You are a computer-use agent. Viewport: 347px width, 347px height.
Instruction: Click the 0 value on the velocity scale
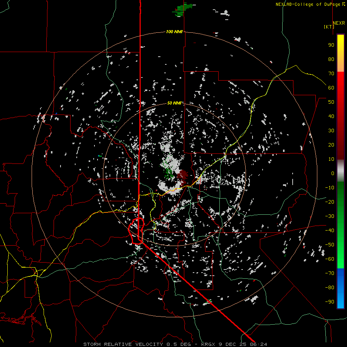click(333, 173)
